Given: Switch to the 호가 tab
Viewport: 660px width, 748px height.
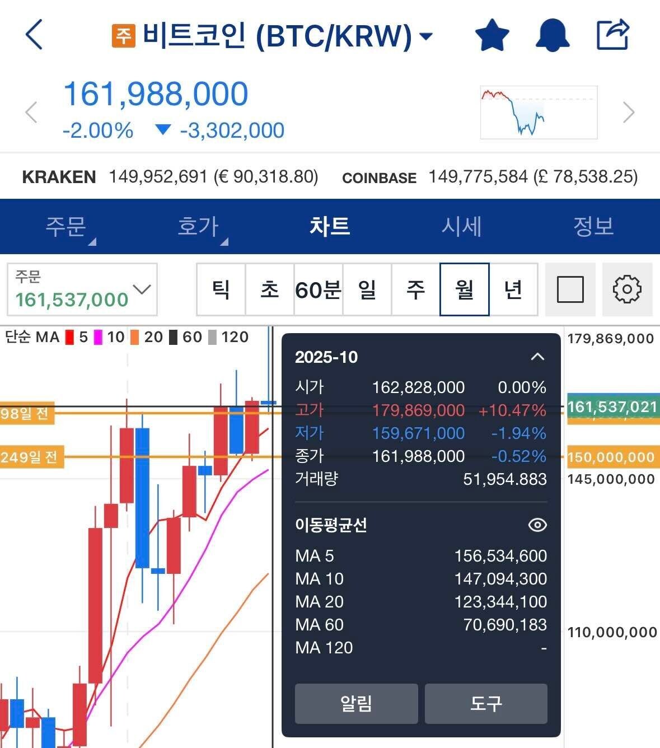Looking at the screenshot, I should [x=198, y=227].
